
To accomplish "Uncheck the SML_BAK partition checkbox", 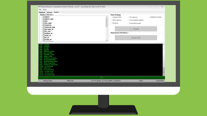I will 43,23.
